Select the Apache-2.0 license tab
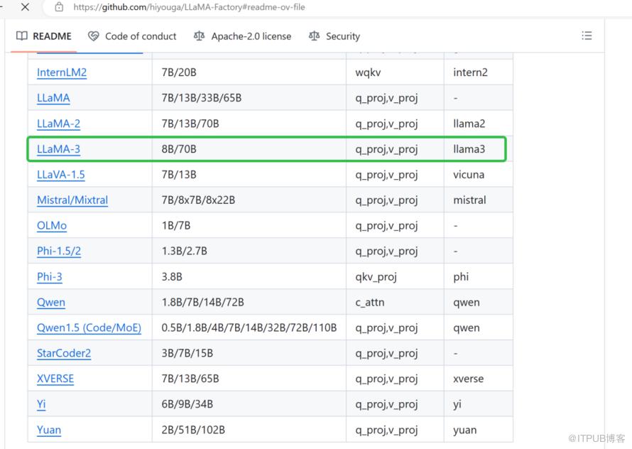This screenshot has height=449, width=632. click(242, 36)
